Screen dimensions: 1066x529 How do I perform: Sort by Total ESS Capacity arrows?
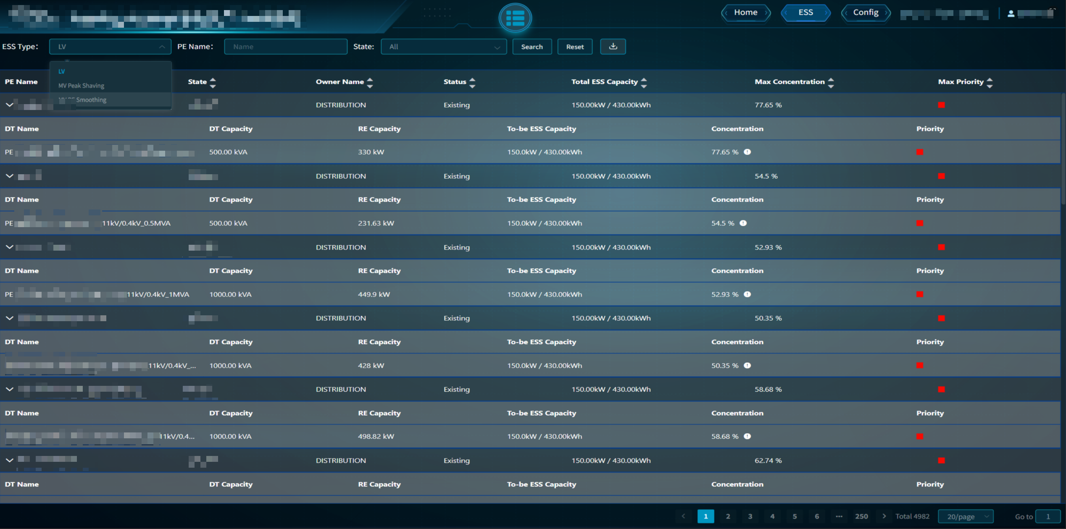[644, 83]
